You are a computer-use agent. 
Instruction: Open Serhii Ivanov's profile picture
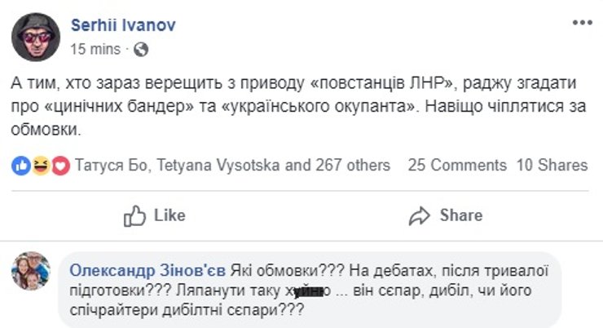coord(35,36)
